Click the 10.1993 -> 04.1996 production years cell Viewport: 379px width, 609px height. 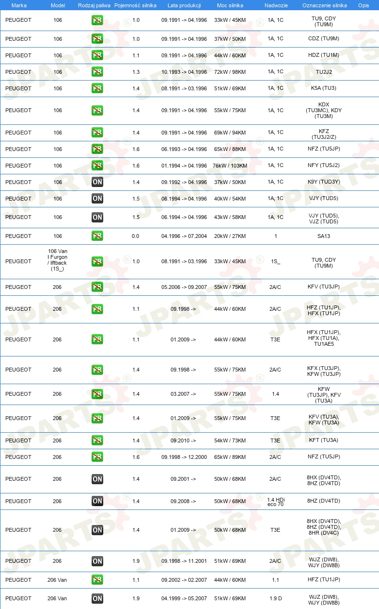point(184,72)
